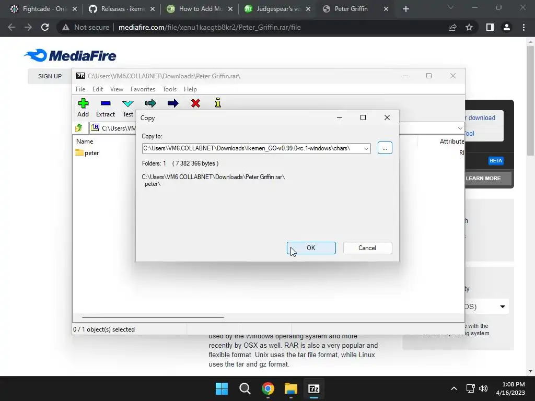
Task: Close the Peter Griffin tab
Action: 386,9
